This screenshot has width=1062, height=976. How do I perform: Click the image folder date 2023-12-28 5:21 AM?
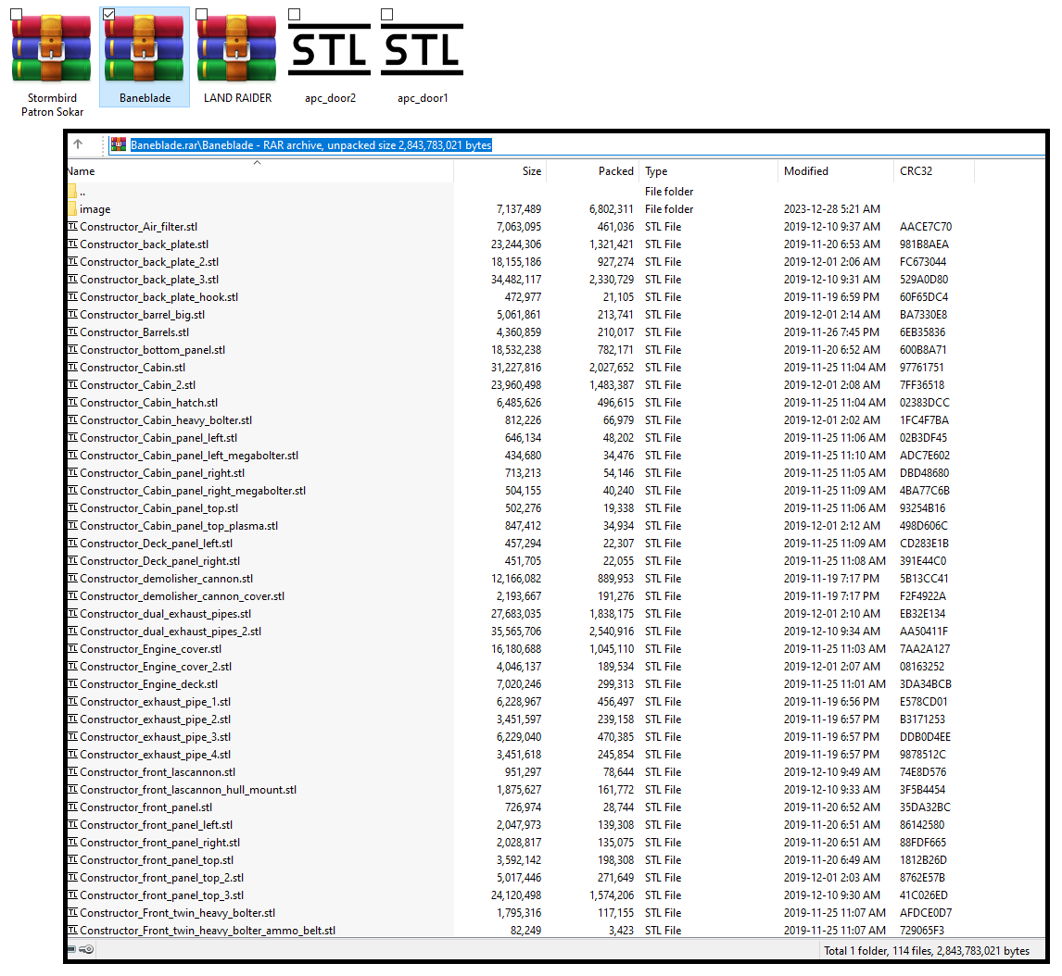[832, 209]
